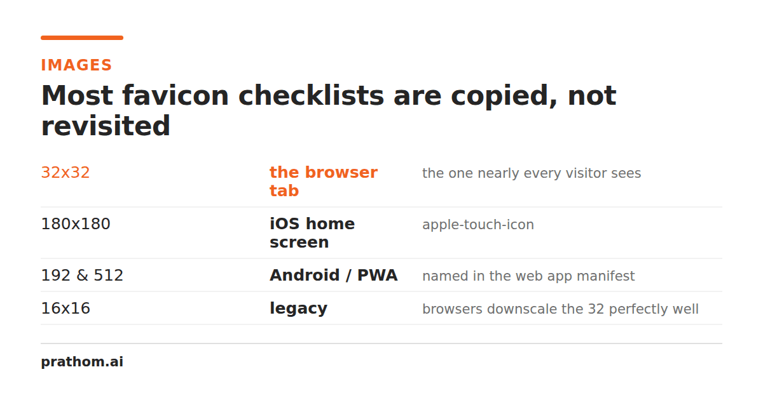This screenshot has height=400, width=763.
Task: Select the 180x180 size entry
Action: 76,224
